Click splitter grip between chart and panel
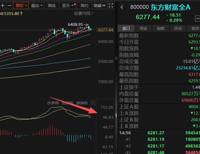The image size is (200, 154). [116, 58]
